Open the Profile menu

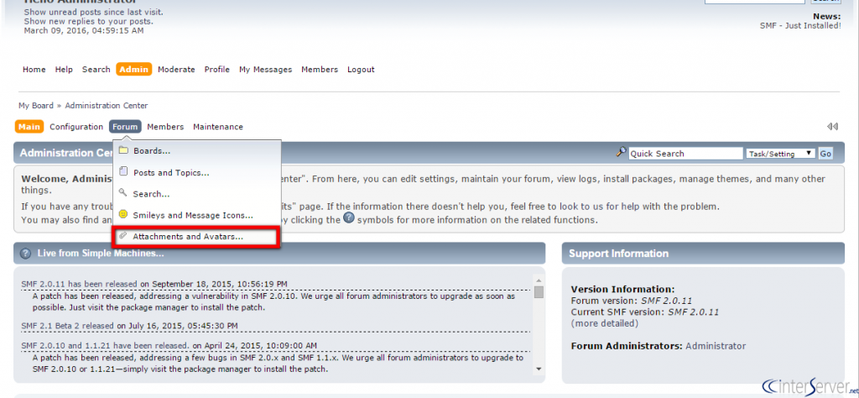click(217, 70)
